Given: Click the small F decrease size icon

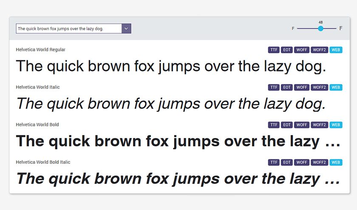Looking at the screenshot, I should point(293,28).
